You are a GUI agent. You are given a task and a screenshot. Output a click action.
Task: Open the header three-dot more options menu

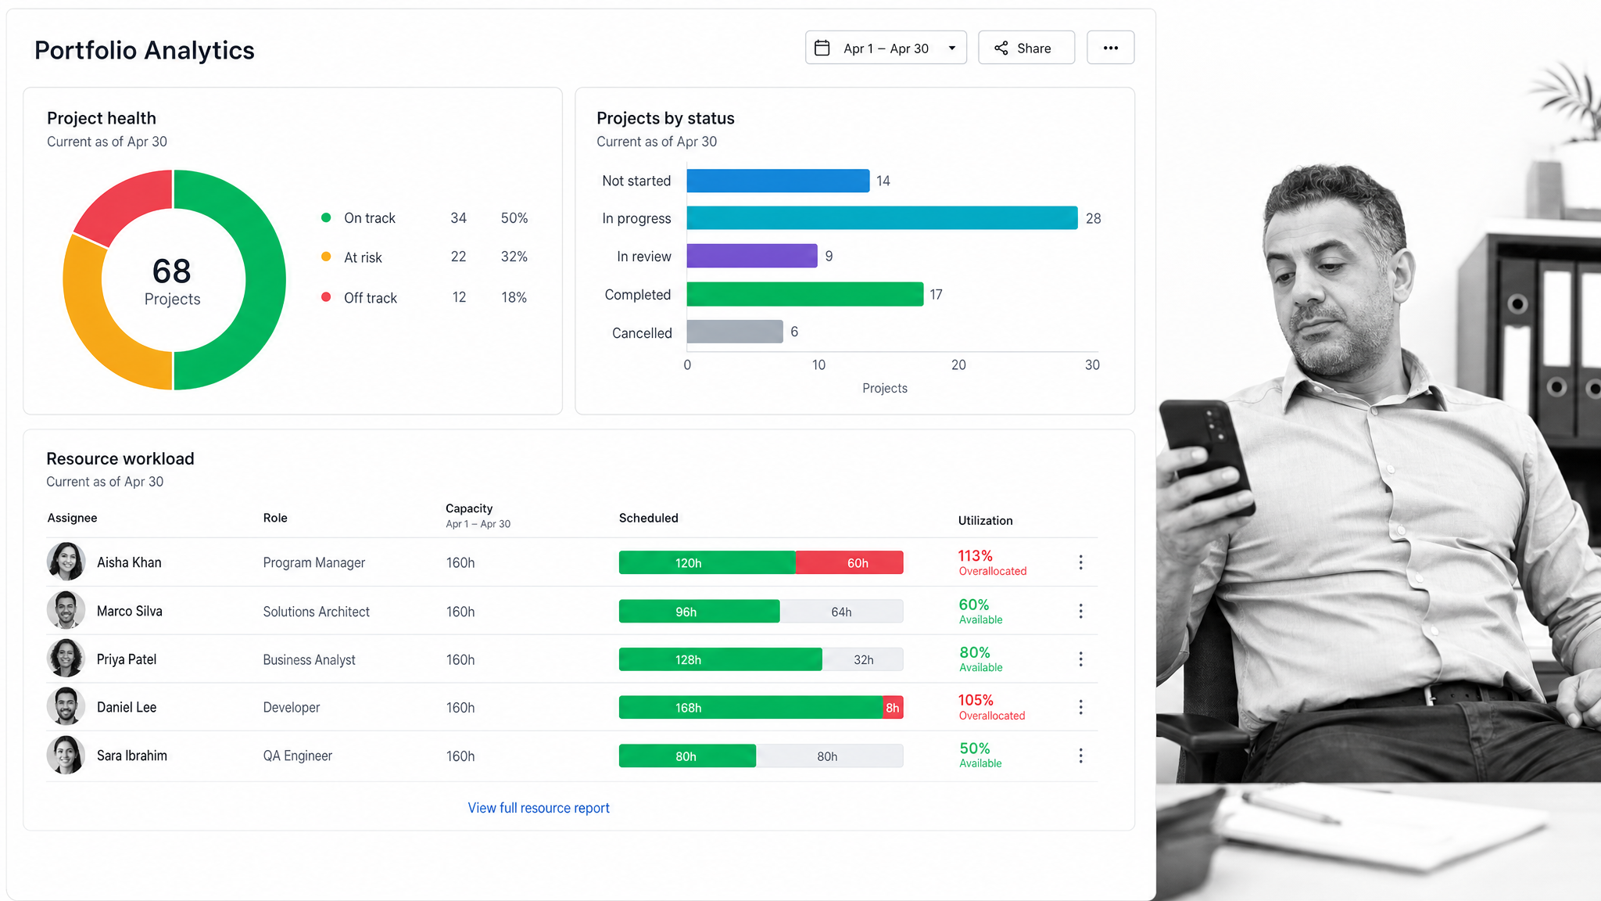coord(1110,48)
